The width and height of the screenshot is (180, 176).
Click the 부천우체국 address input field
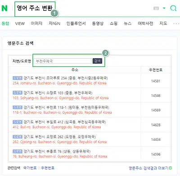click(x=63, y=61)
